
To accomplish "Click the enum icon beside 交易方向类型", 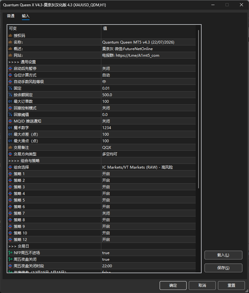I will tap(10, 154).
